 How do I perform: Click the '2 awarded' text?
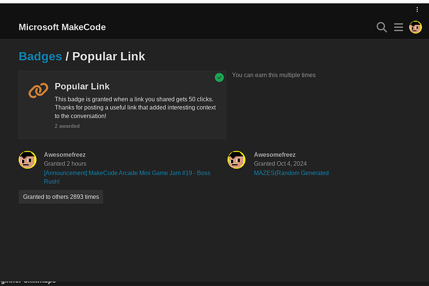(67, 126)
